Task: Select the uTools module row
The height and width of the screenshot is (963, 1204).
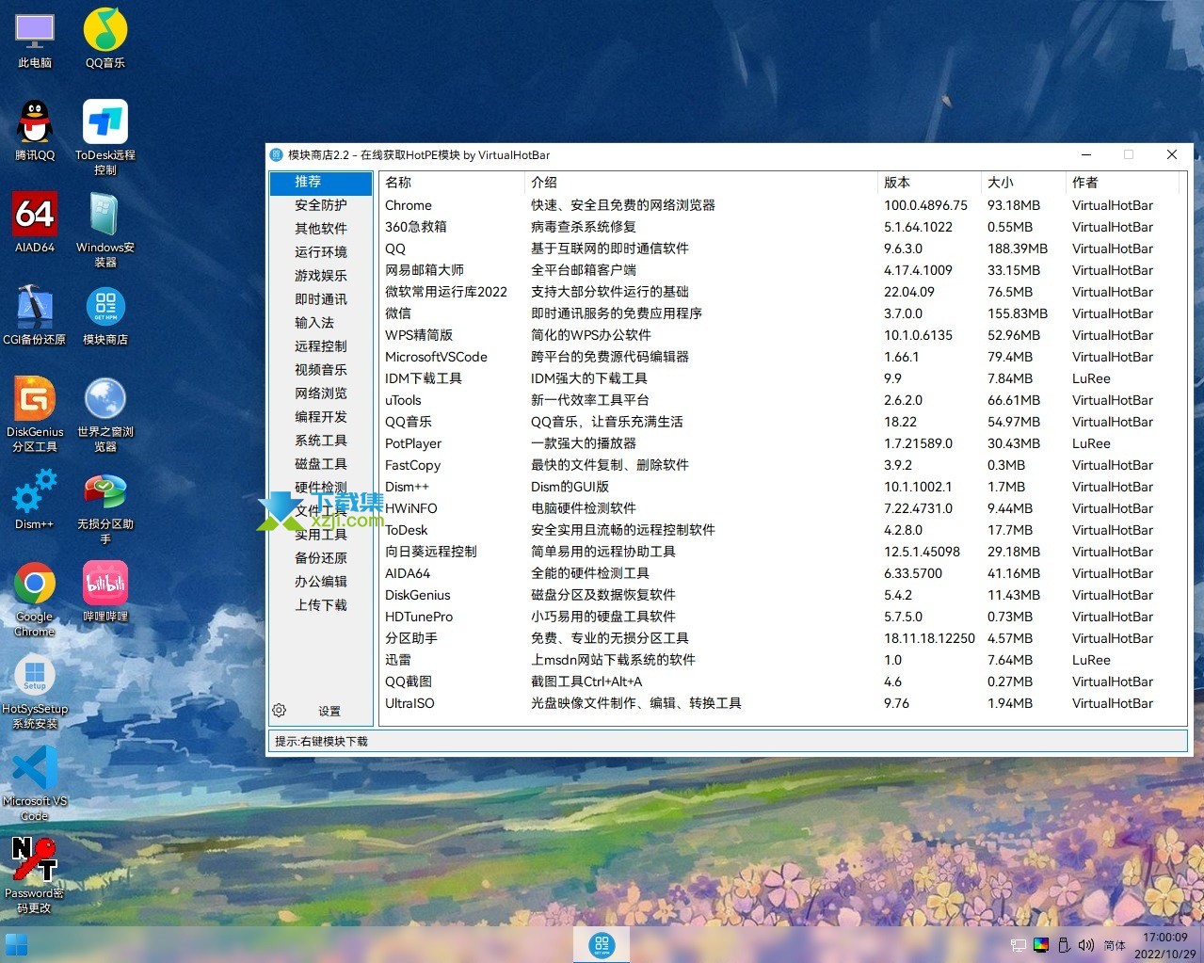Action: click(x=781, y=400)
